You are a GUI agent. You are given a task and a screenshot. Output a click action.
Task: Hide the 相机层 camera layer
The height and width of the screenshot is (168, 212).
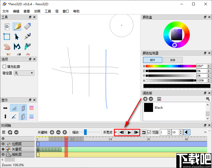[3, 155]
